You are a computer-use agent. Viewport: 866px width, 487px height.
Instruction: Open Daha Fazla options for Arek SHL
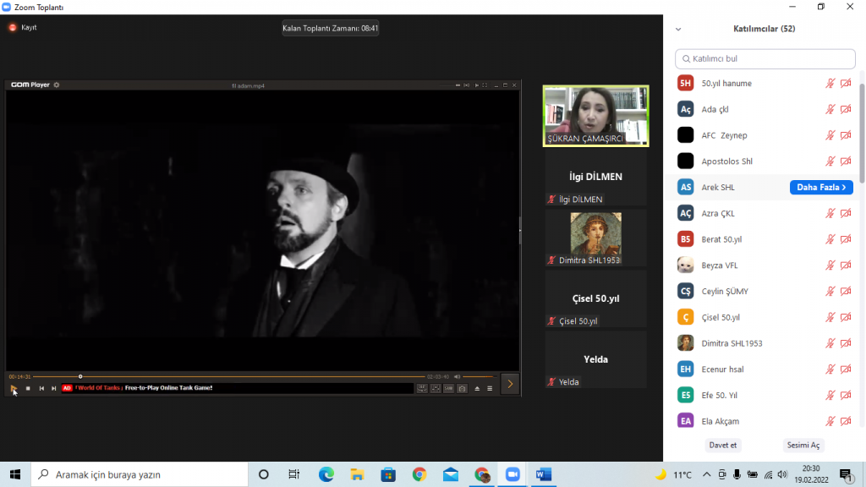(x=821, y=187)
